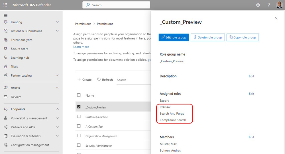Click the Edit role group button
This screenshot has height=154, width=285.
[x=174, y=37]
